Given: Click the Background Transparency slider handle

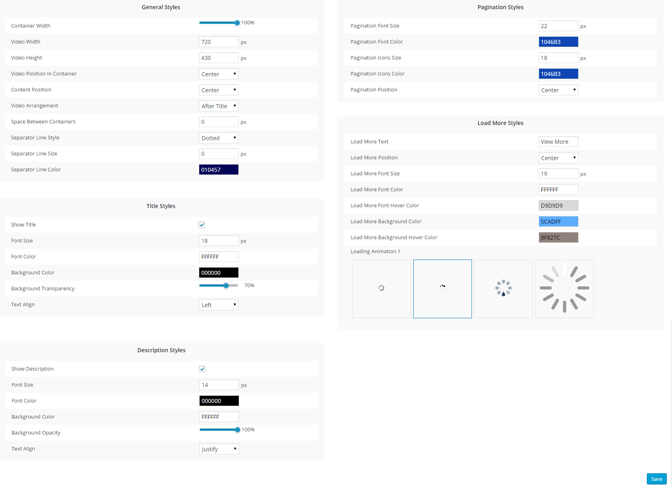Looking at the screenshot, I should click(x=226, y=286).
